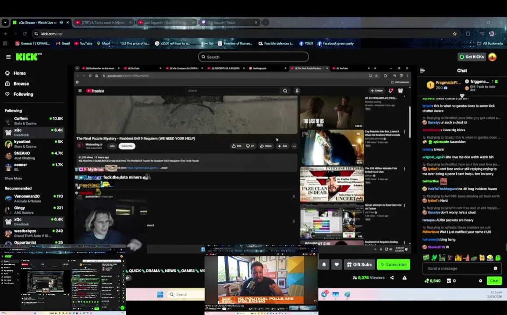
Task: Switch to the Led Zeppelin YouTube tab
Action: pyautogui.click(x=166, y=23)
